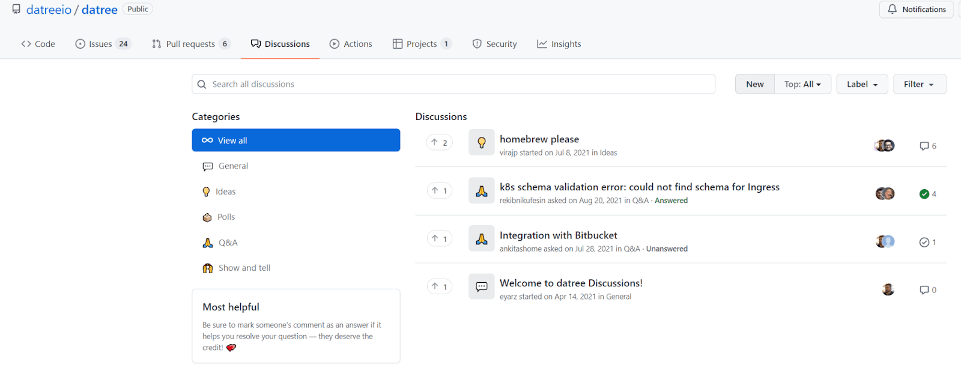
Task: Switch to the Issues tab
Action: [102, 44]
